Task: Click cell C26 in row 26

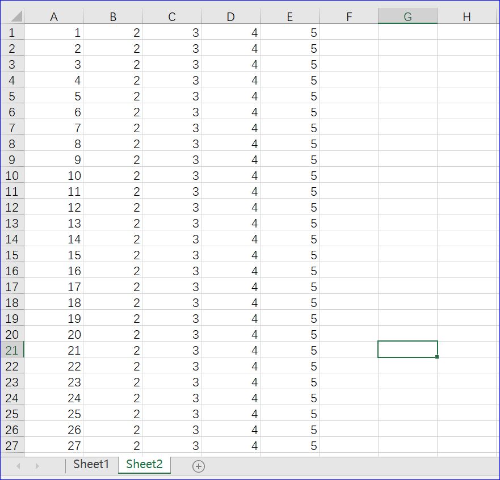Action: [171, 429]
